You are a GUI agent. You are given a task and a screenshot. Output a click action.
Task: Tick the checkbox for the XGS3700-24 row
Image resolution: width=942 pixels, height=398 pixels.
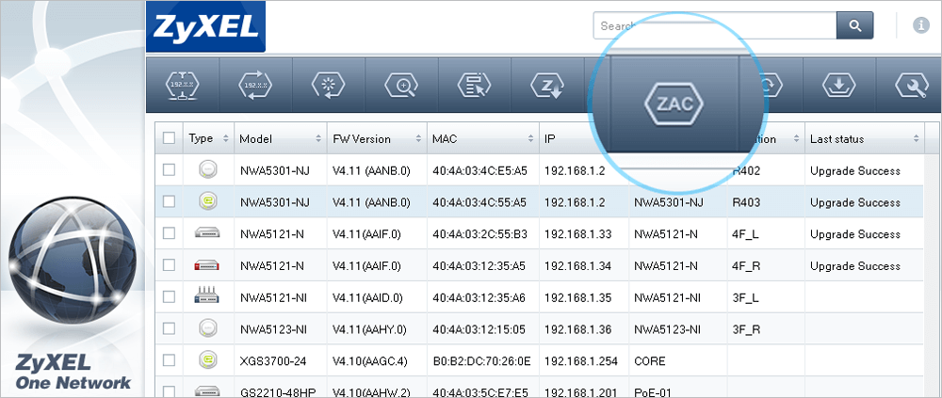(x=169, y=360)
